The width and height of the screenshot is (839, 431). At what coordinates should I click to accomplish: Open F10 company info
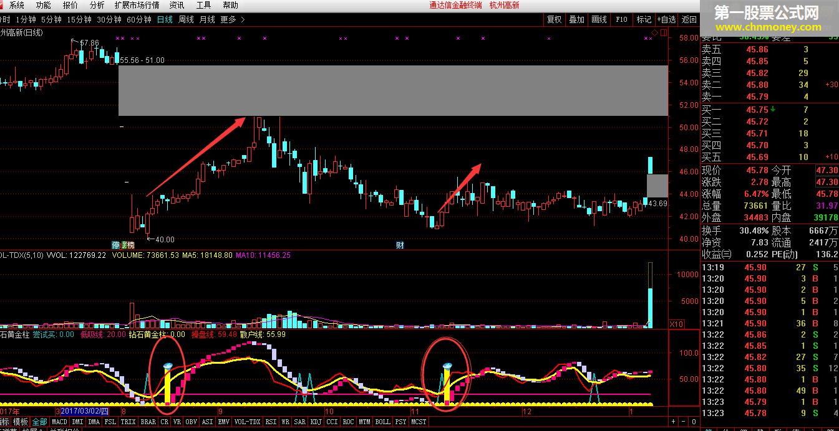621,19
